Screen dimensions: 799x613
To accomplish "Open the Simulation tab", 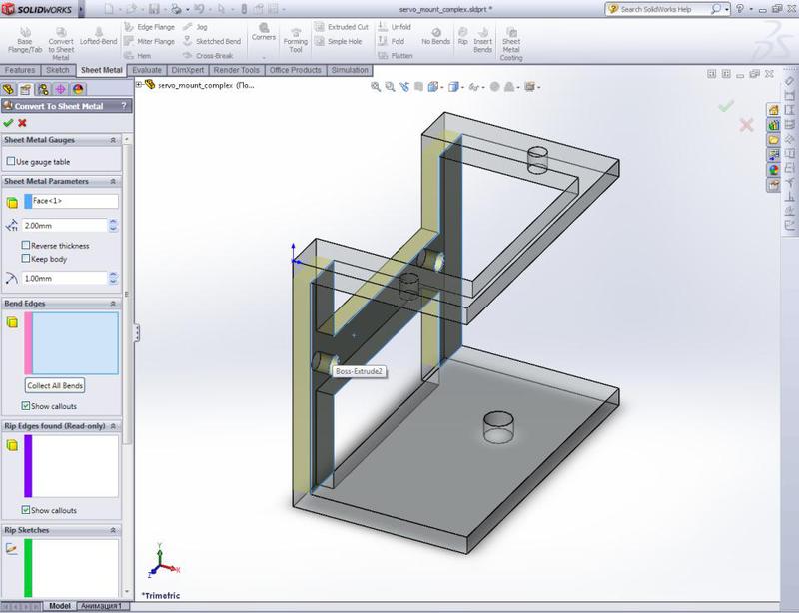I will 350,70.
